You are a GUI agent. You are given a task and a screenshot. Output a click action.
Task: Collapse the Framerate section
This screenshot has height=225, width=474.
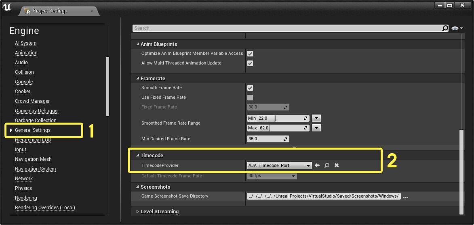pos(138,78)
